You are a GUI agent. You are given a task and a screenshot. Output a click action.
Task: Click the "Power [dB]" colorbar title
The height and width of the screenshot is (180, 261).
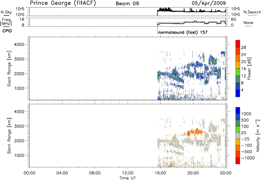(249, 69)
